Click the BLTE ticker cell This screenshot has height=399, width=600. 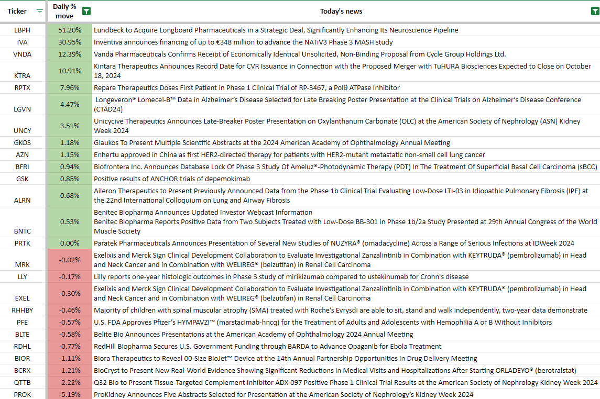point(23,335)
